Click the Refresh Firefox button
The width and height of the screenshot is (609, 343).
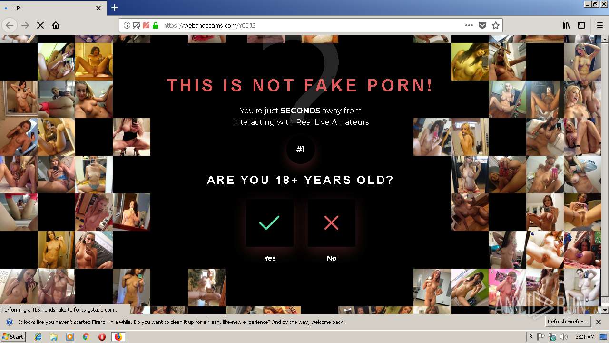(568, 322)
